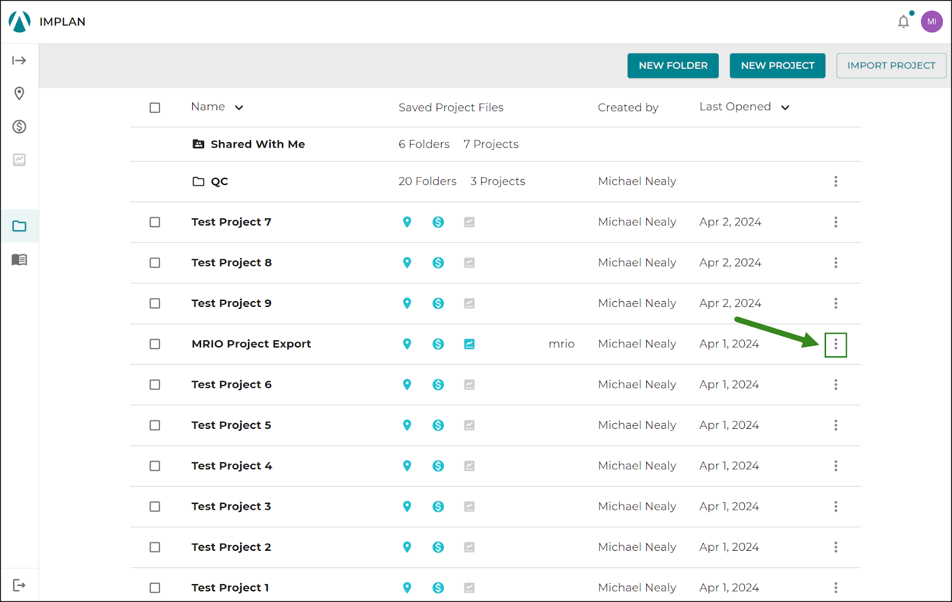Check the select-all checkbox in header row
952x602 pixels.
[155, 108]
